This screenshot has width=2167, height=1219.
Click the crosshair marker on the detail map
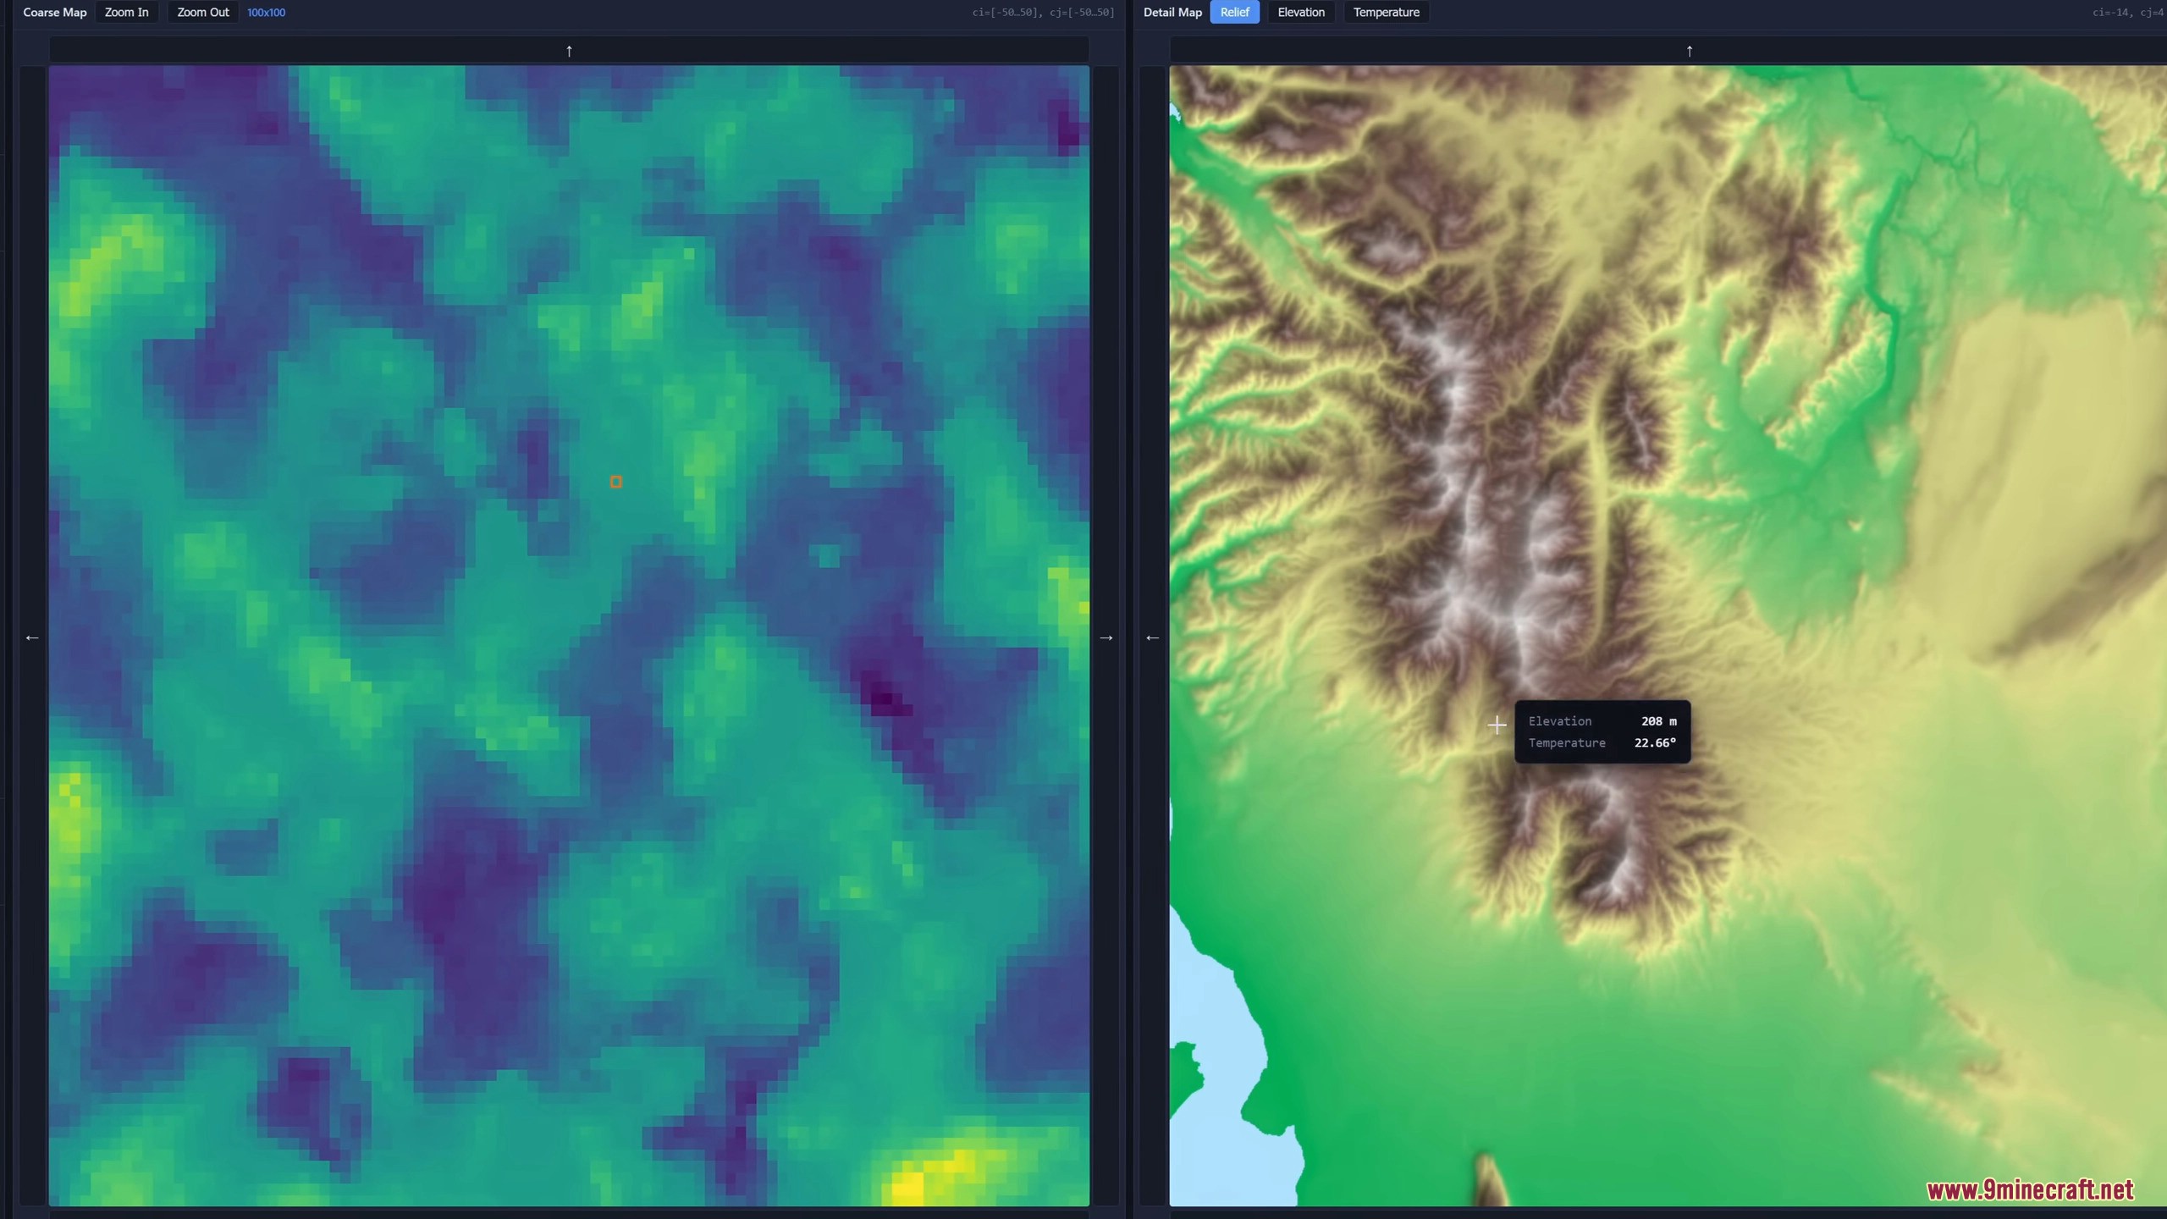pyautogui.click(x=1497, y=725)
